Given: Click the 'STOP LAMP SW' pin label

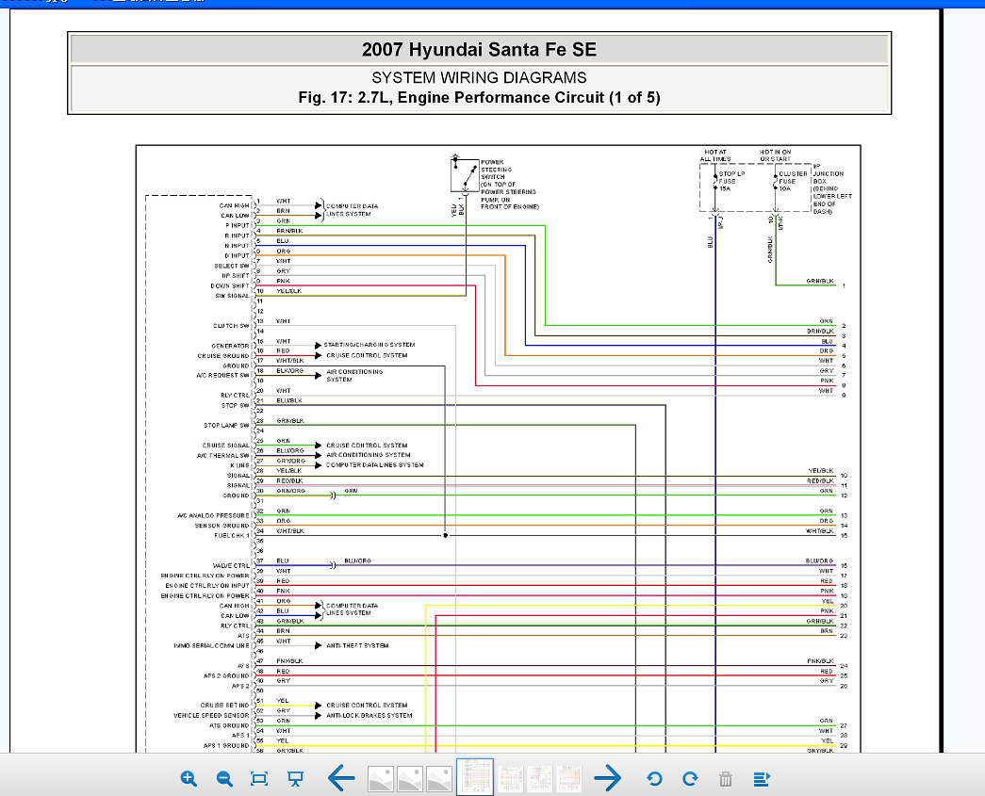Looking at the screenshot, I should [227, 425].
